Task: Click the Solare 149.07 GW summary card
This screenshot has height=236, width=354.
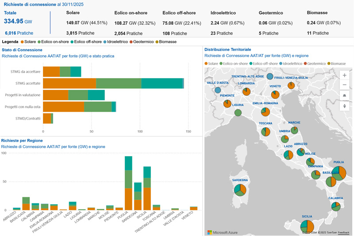Action: pos(86,23)
